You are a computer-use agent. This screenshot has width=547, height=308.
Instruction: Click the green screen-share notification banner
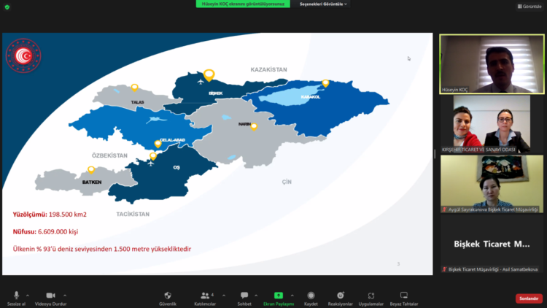click(x=243, y=4)
